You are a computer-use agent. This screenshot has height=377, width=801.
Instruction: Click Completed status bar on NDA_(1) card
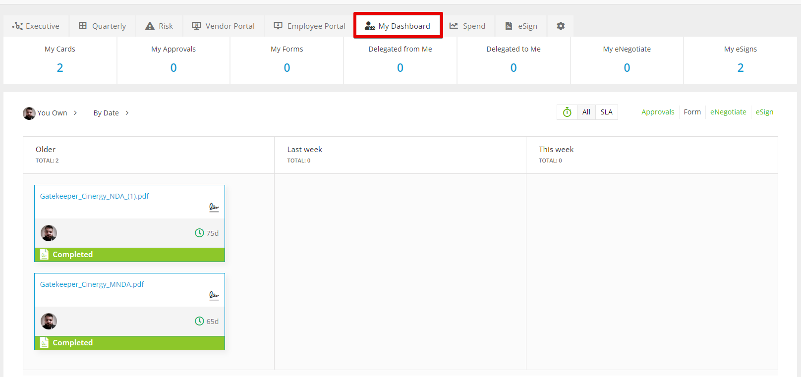coord(129,255)
